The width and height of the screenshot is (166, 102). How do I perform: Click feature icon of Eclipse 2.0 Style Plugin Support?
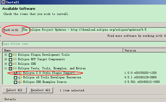pyautogui.click(x=20, y=73)
